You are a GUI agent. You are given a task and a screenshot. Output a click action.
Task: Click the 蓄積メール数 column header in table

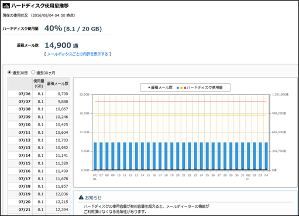click(x=57, y=83)
